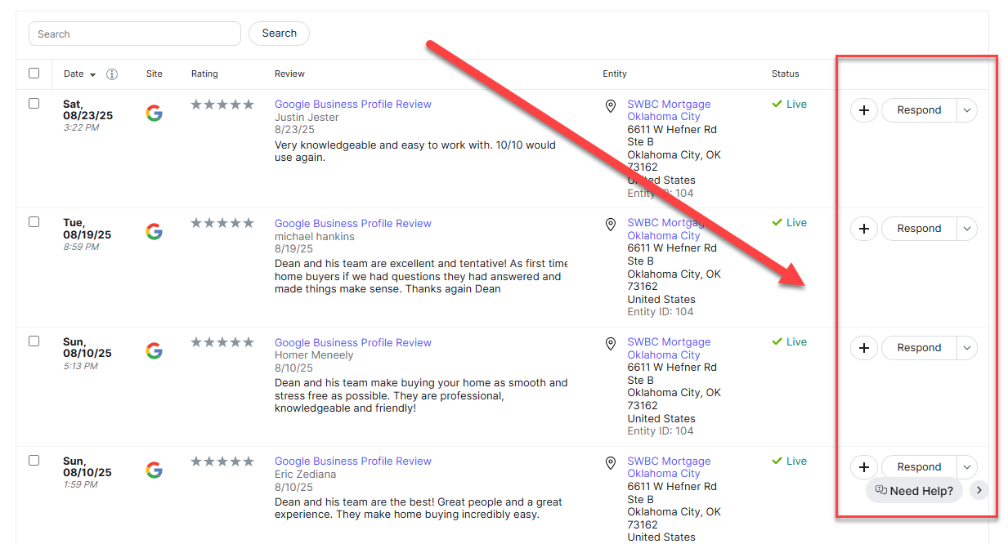Screen dimensions: 1008x544
Task: Click Live checkmark status in Homer Meneely row
Action: 789,342
